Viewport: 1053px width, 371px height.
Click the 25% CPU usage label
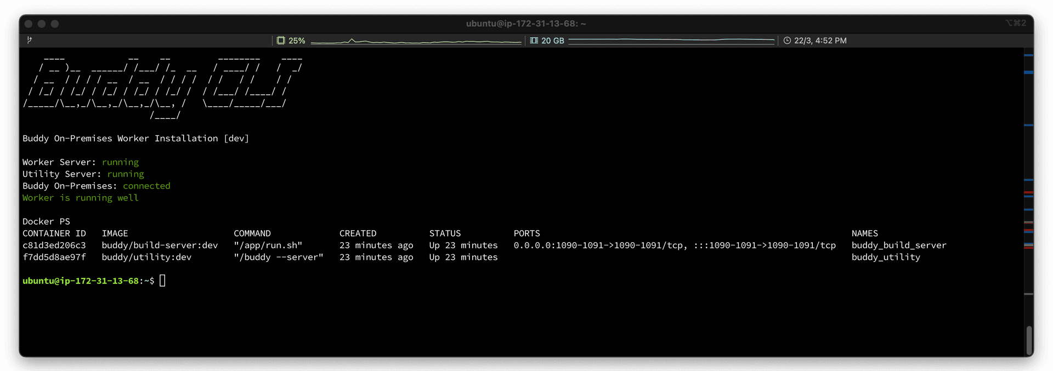point(297,41)
